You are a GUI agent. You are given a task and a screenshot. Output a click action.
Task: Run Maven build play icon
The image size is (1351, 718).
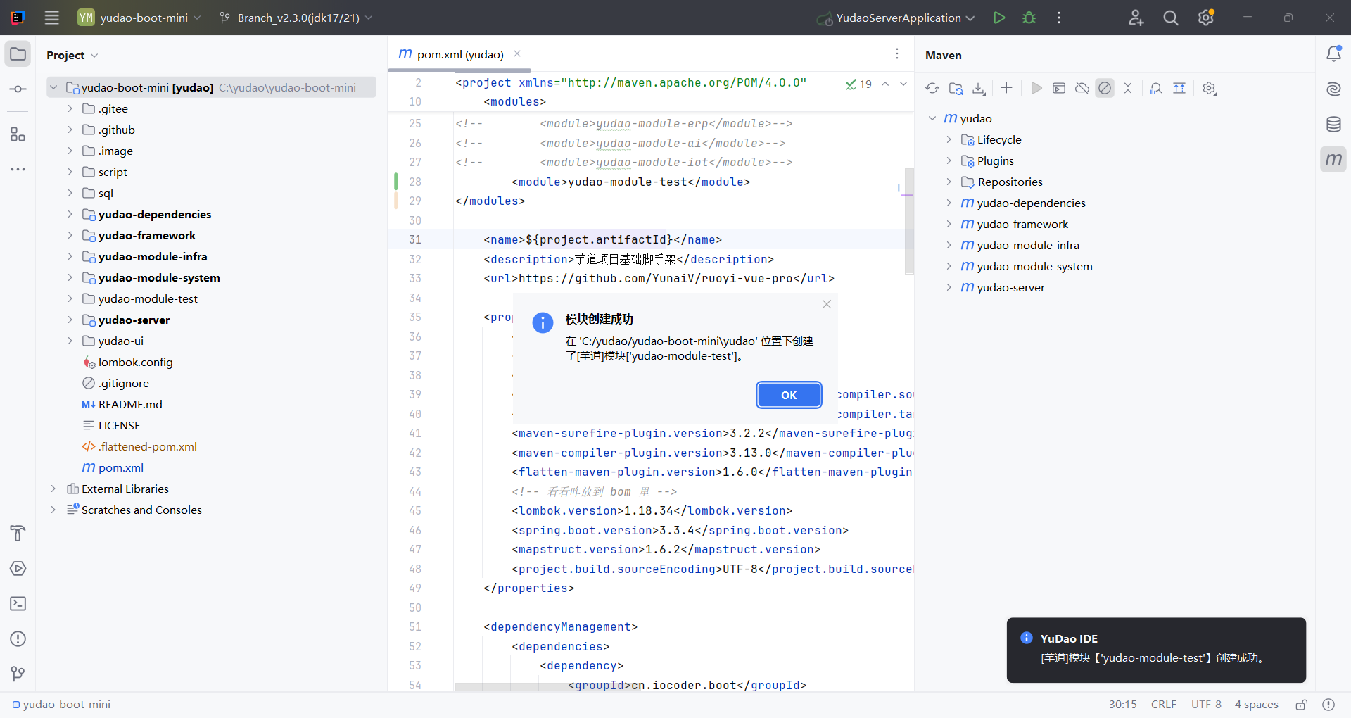pos(1036,88)
